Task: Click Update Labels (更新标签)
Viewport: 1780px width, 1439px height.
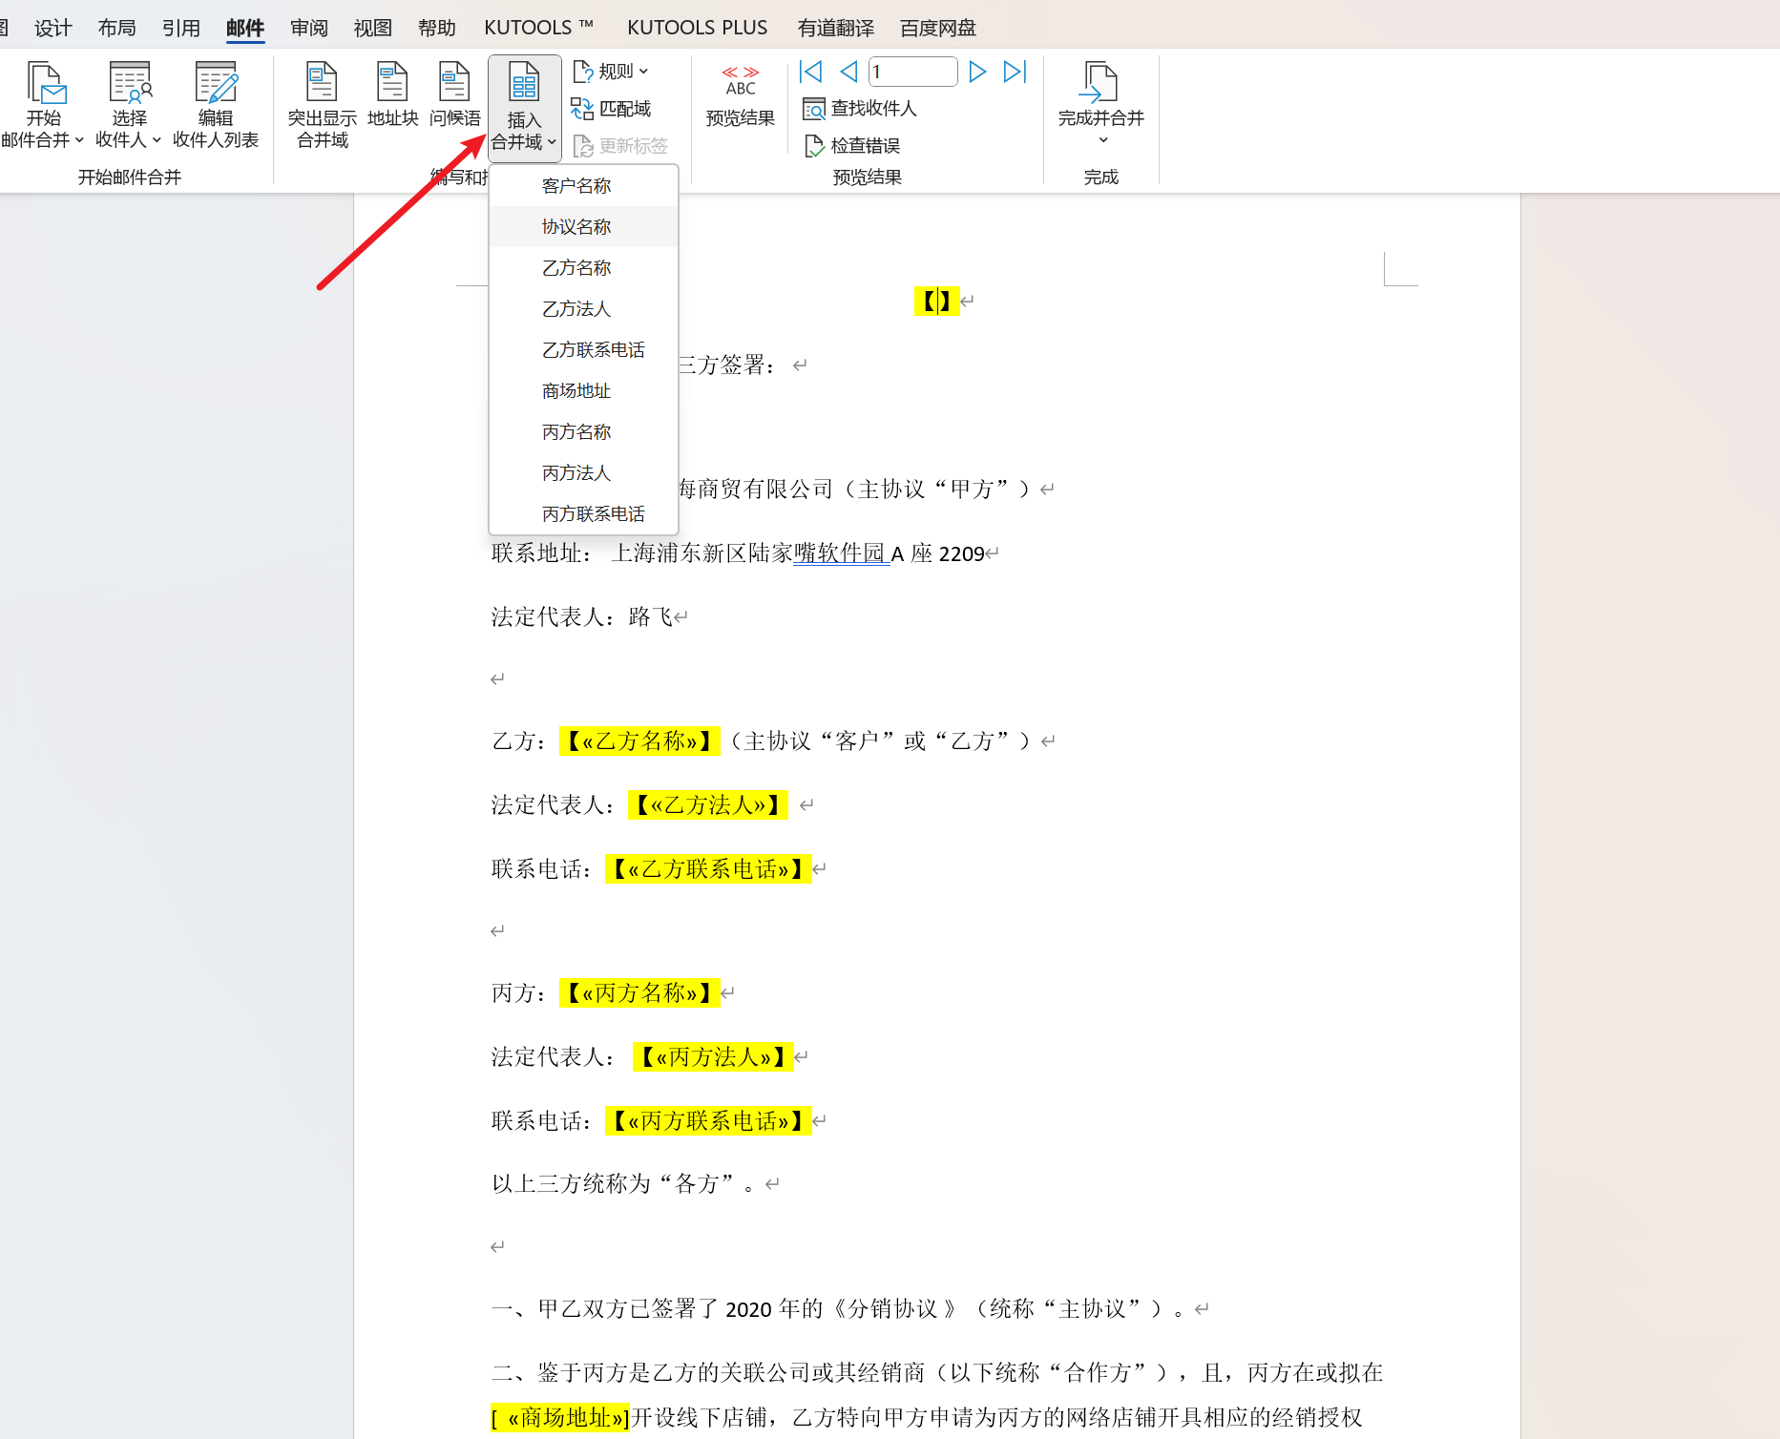Action: coord(620,146)
